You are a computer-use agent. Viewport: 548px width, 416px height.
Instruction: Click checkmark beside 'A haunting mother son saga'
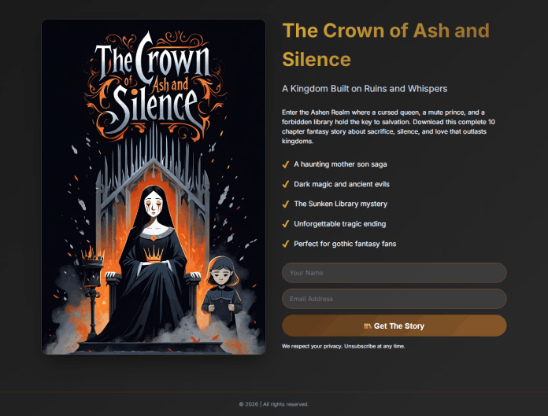point(286,164)
